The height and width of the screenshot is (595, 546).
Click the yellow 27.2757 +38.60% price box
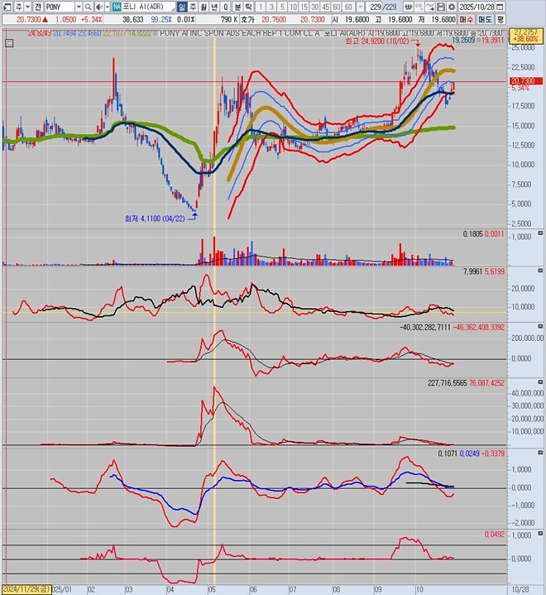tap(525, 36)
